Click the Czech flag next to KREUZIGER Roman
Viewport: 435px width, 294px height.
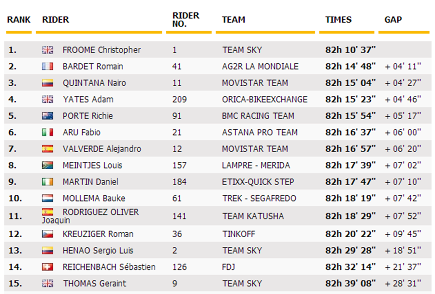coord(47,234)
